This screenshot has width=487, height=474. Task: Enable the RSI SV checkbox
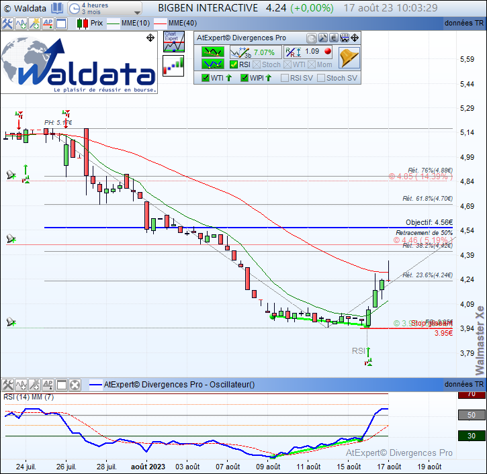285,78
